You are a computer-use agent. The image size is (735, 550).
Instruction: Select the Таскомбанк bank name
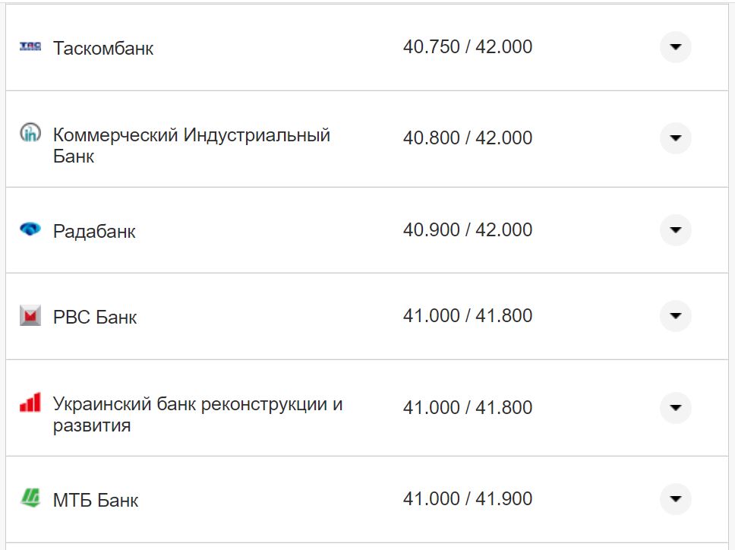click(103, 48)
